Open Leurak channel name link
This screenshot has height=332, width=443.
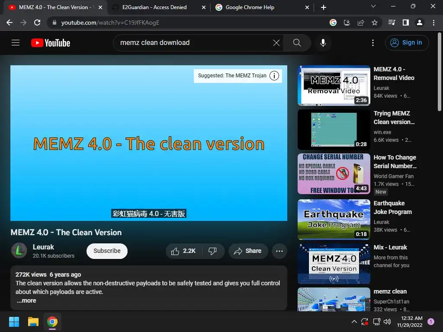pyautogui.click(x=43, y=247)
